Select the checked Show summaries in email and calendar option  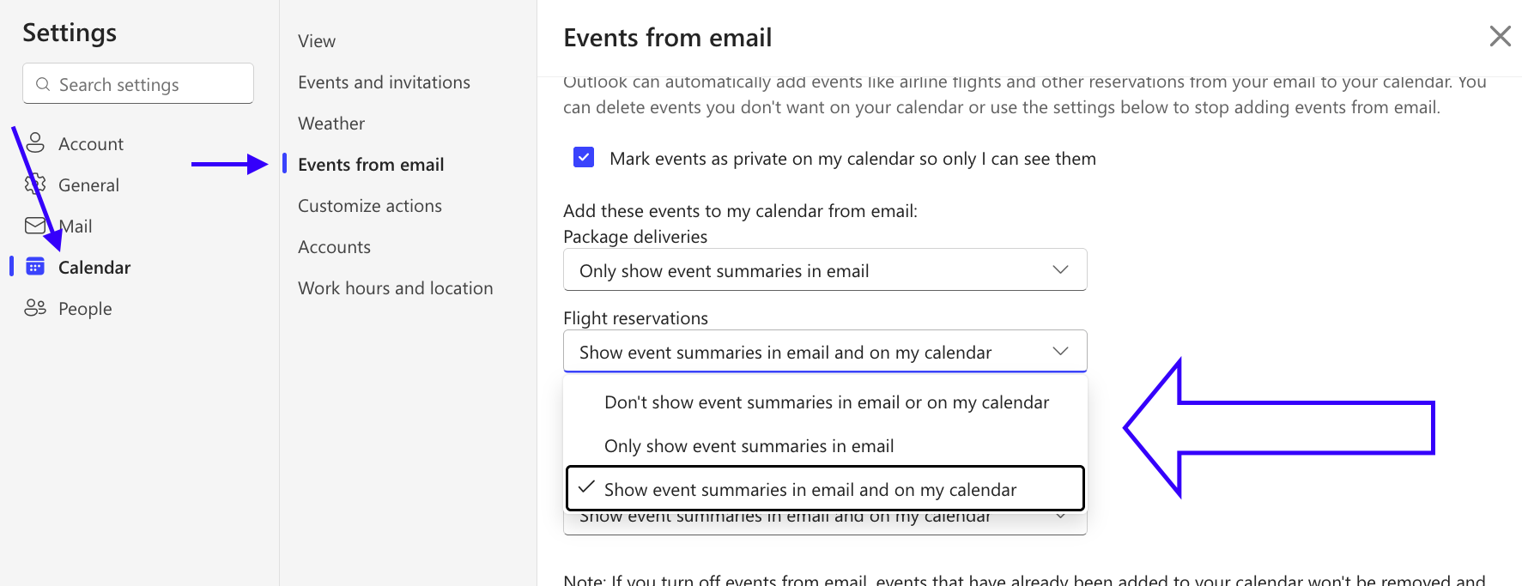click(826, 489)
